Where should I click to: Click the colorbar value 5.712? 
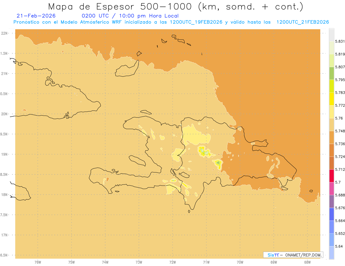[x=340, y=169]
